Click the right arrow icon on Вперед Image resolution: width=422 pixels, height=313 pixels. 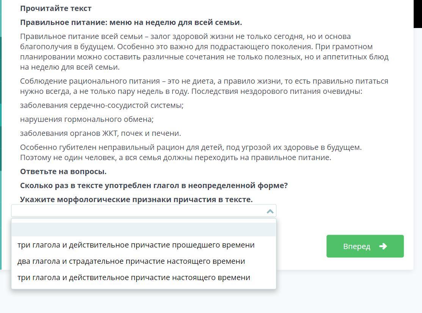click(383, 246)
